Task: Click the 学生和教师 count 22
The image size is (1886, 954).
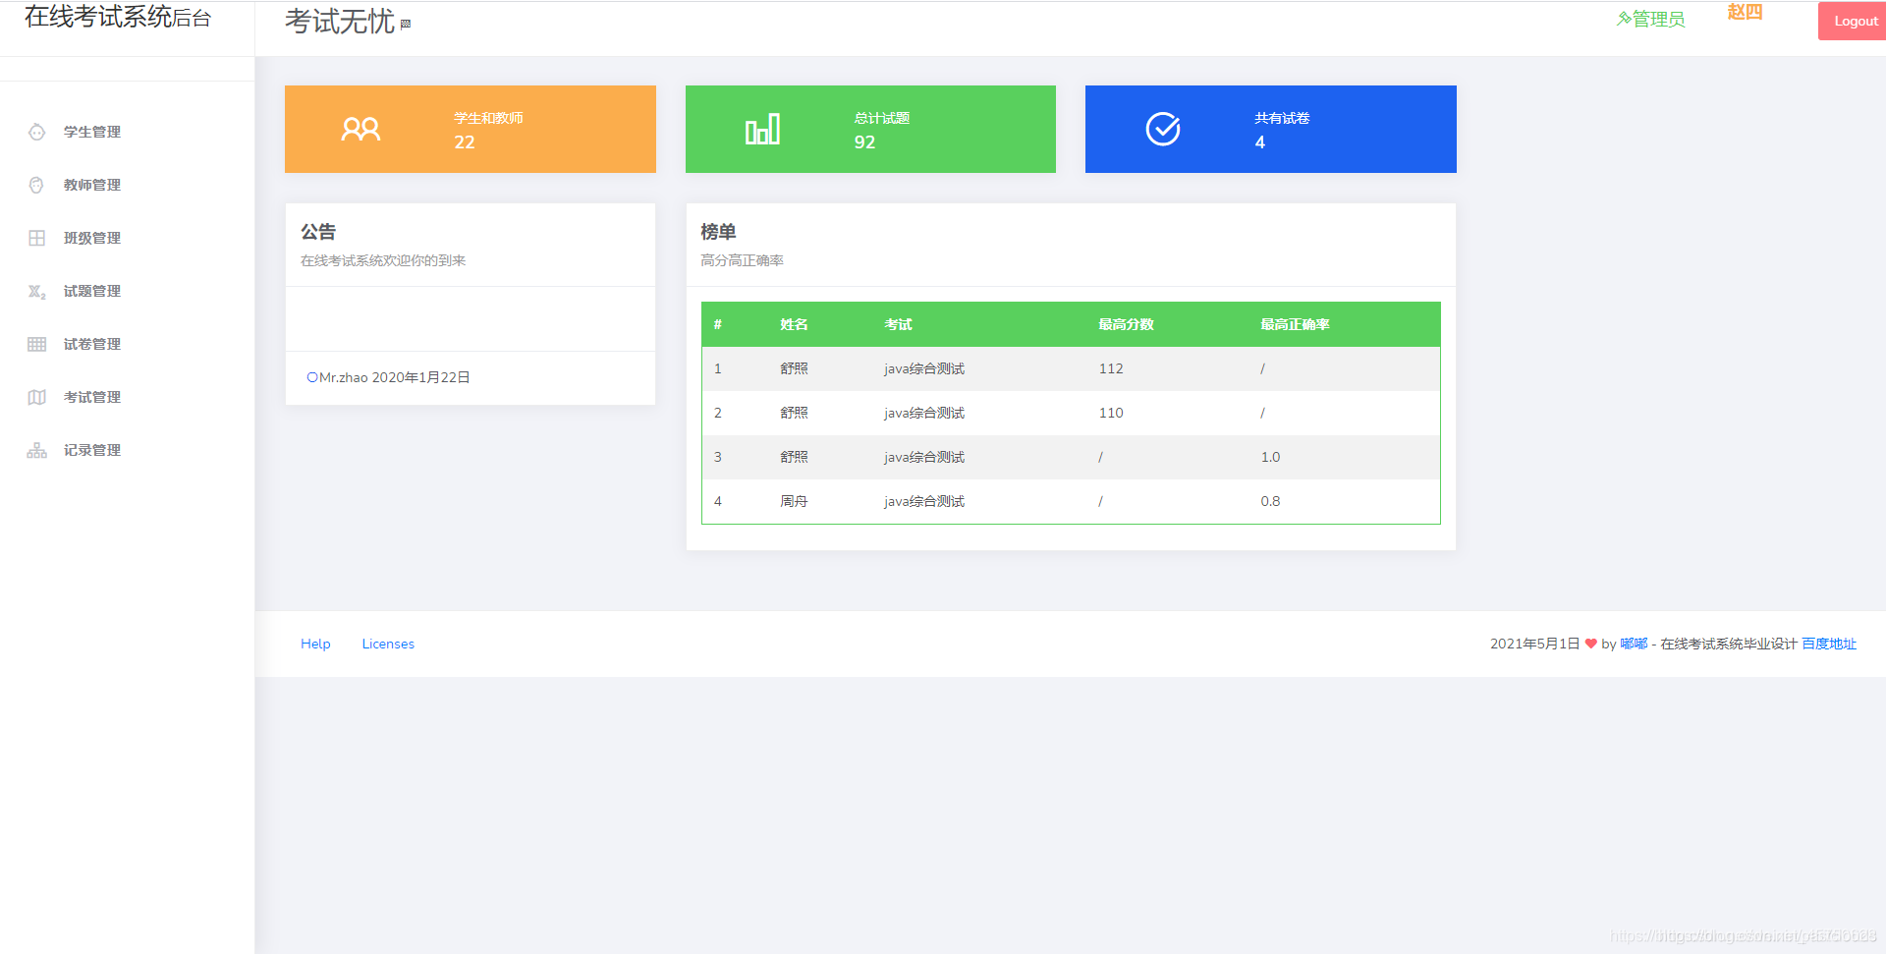Action: click(x=465, y=142)
